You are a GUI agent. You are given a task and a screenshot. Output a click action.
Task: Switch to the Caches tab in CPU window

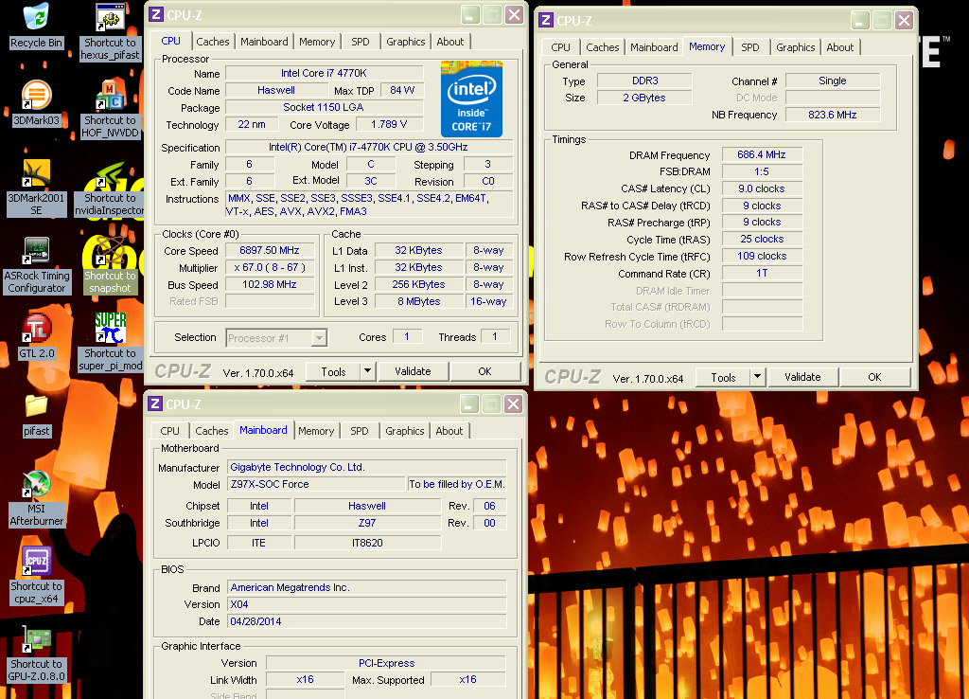pos(213,42)
